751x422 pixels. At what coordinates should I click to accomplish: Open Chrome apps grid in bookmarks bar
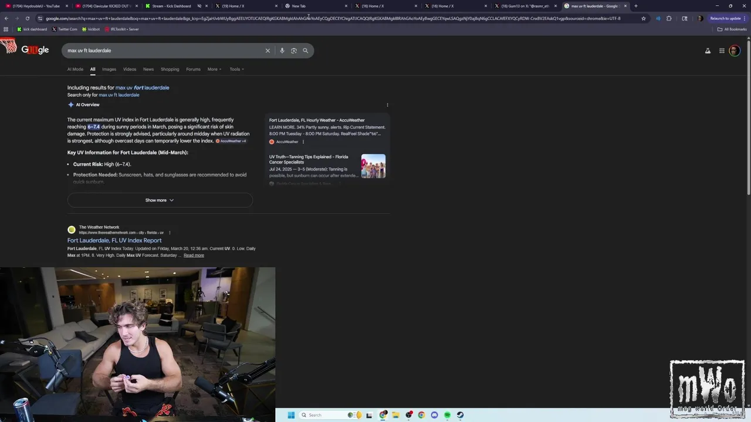pos(6,29)
